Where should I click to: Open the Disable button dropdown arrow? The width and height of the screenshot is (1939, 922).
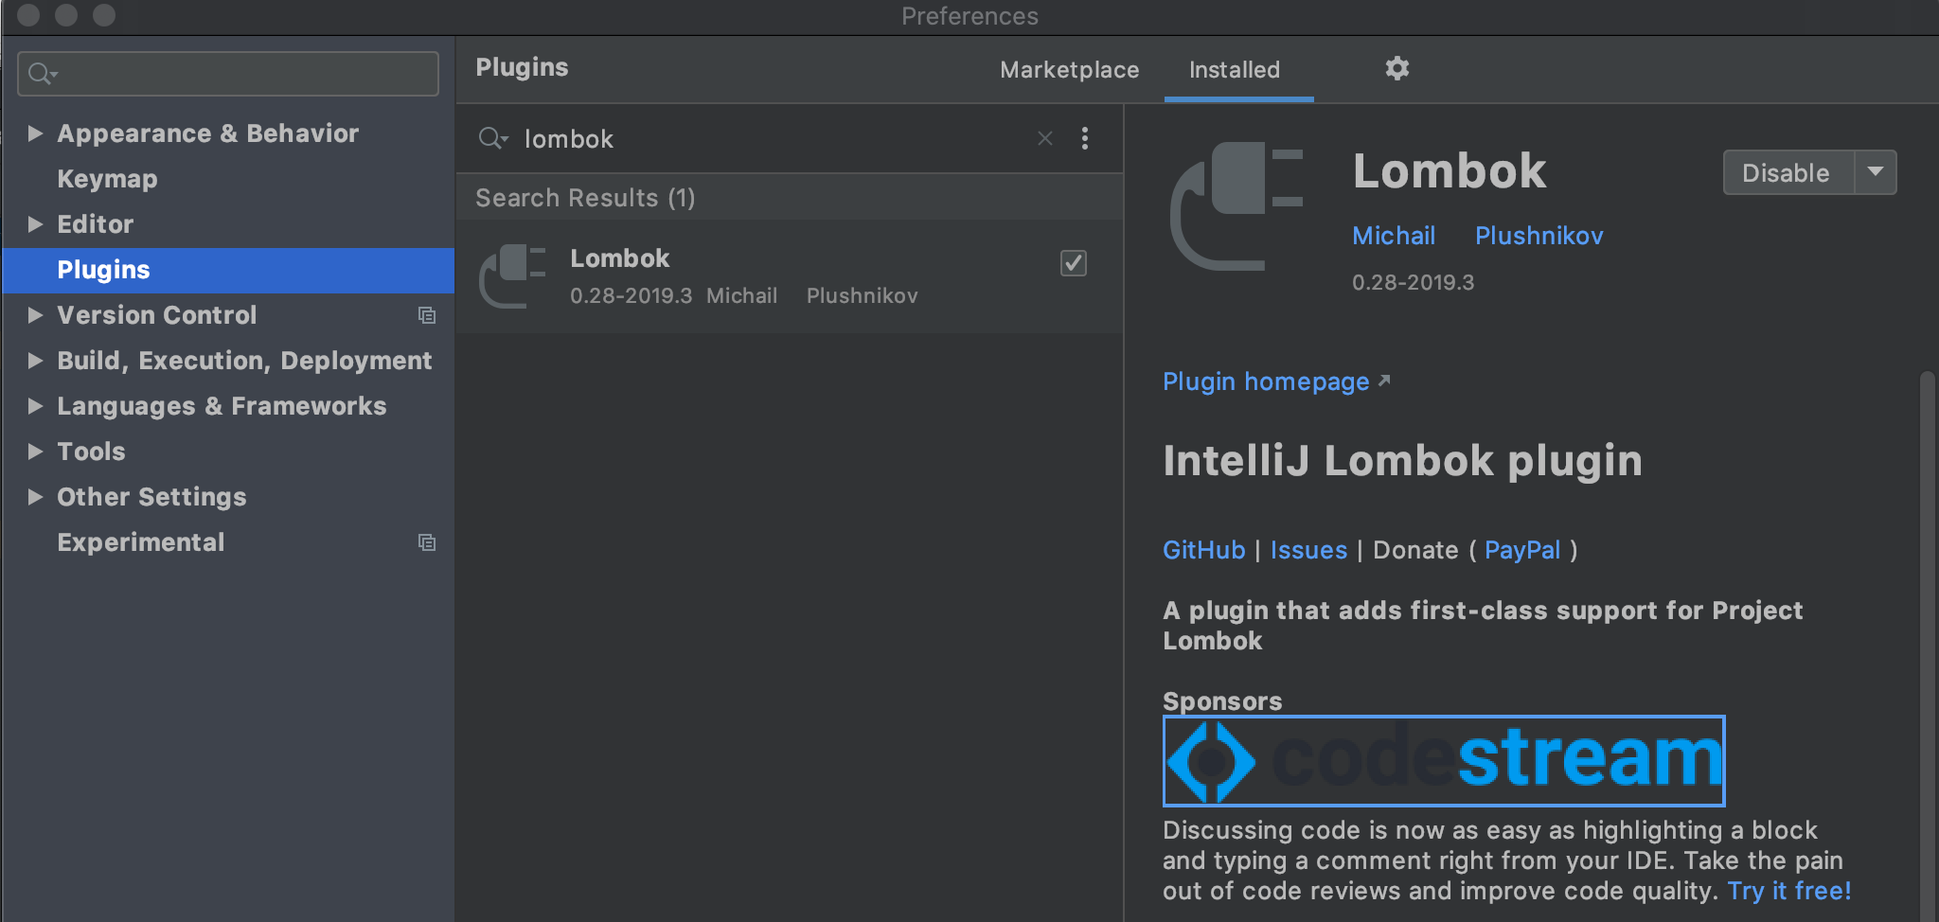[1875, 172]
